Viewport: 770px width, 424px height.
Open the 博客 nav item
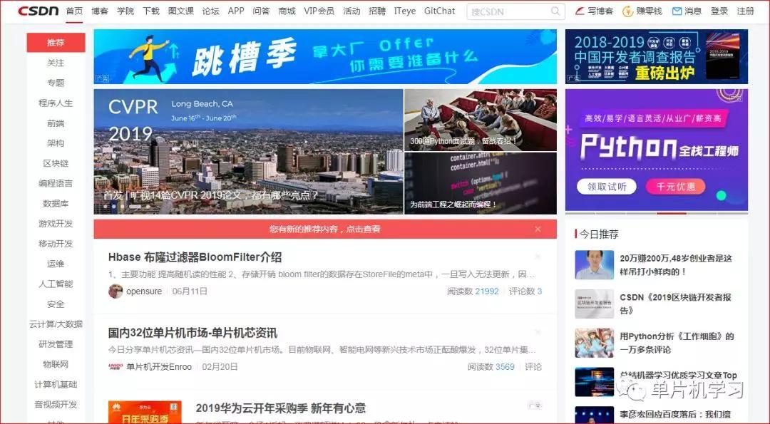coord(101,11)
